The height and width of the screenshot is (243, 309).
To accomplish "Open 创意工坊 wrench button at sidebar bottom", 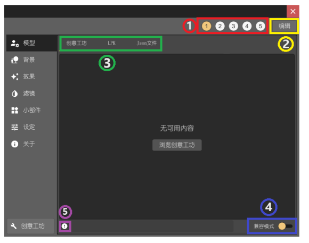I will tap(30, 227).
